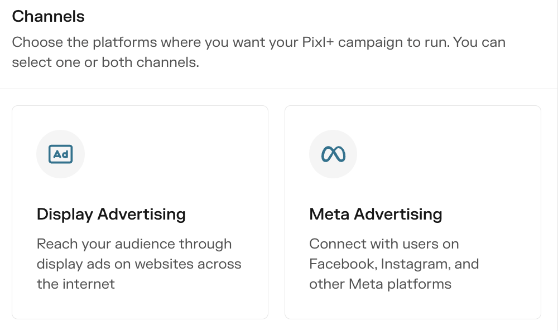Image resolution: width=558 pixels, height=331 pixels.
Task: Click the divider line below the Channels instructions
Action: point(279,89)
